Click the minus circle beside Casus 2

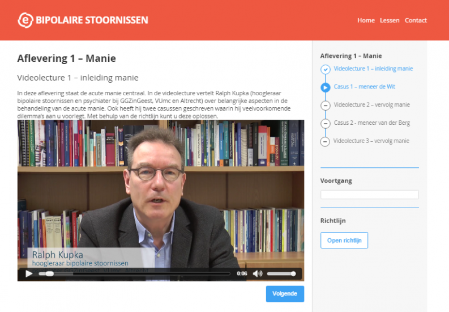[325, 123]
